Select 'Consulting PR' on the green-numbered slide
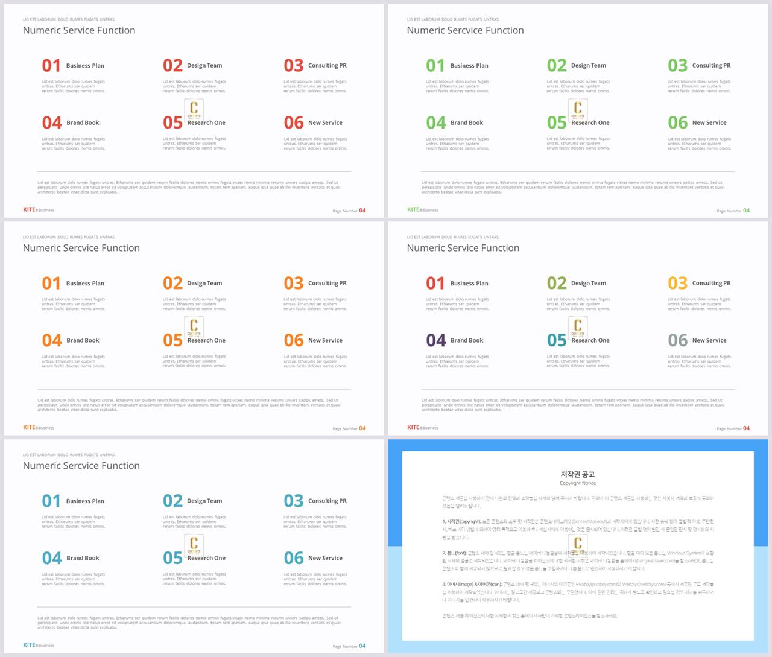772x657 pixels. (x=711, y=66)
